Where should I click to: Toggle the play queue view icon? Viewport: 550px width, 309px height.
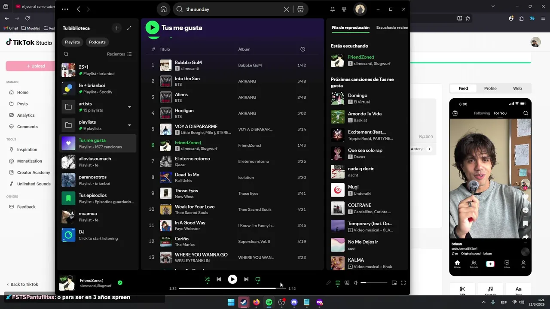(x=338, y=283)
